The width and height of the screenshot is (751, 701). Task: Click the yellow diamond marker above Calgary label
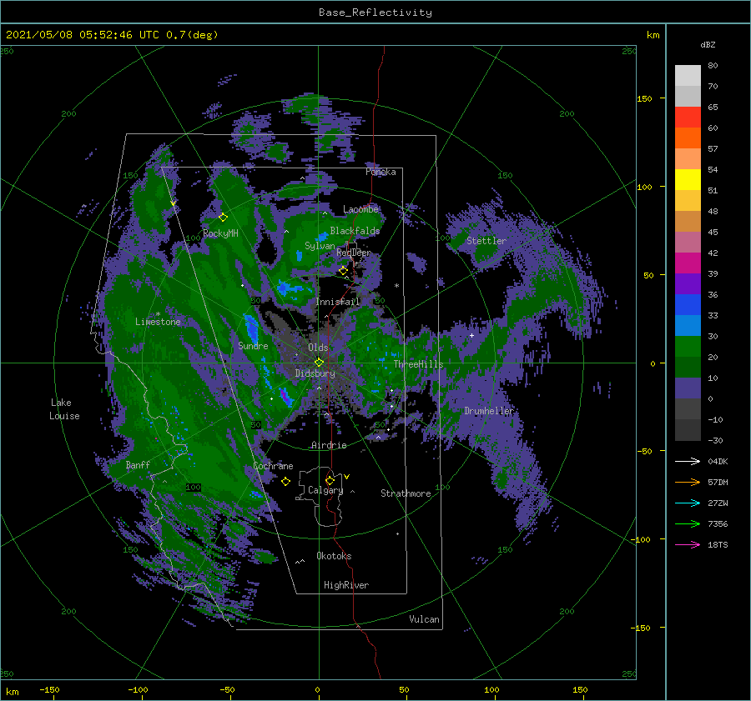(330, 480)
